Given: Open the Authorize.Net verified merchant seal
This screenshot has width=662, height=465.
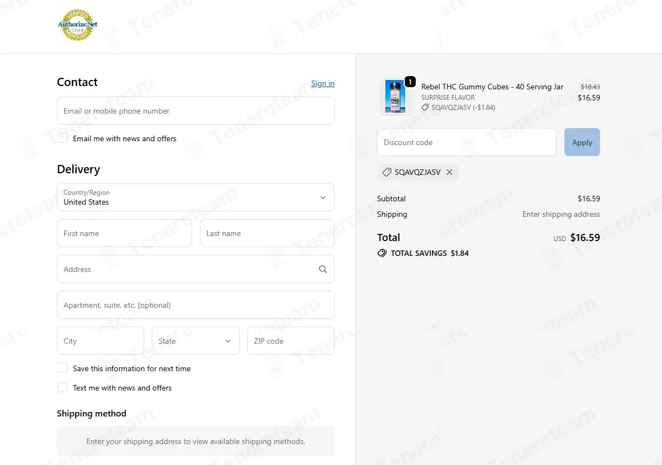Looking at the screenshot, I should [x=78, y=25].
